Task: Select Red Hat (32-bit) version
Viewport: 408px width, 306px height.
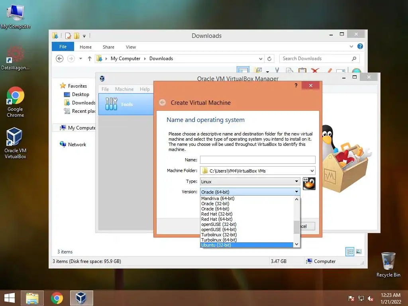Action: [x=247, y=214]
